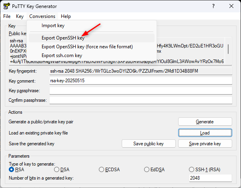Click the number of bits field showing 2048
The width and height of the screenshot is (241, 188).
click(x=211, y=178)
